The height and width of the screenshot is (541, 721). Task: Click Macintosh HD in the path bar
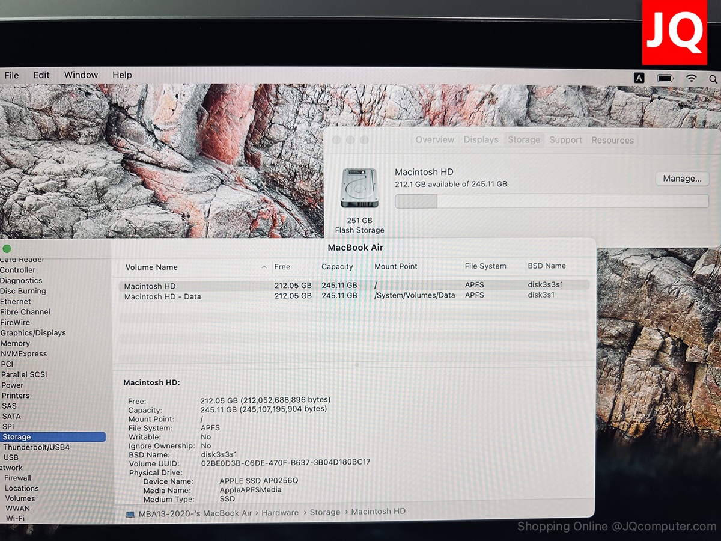click(379, 512)
